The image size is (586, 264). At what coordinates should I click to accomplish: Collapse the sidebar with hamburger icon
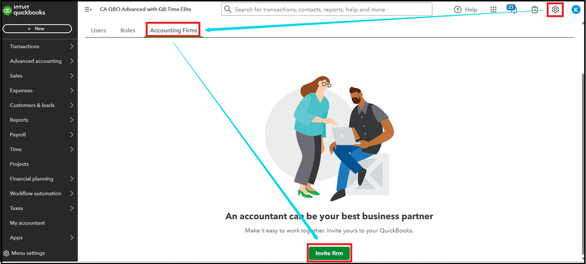coord(88,9)
